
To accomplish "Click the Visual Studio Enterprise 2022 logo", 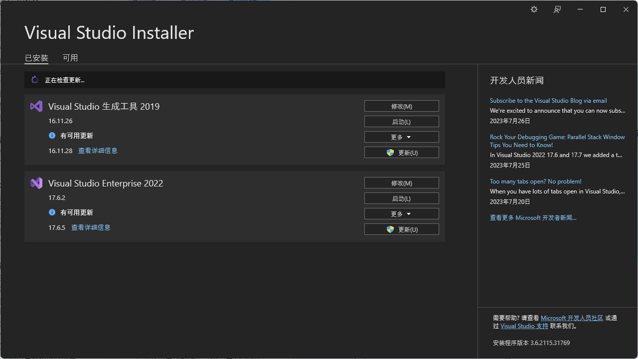I will tap(36, 183).
